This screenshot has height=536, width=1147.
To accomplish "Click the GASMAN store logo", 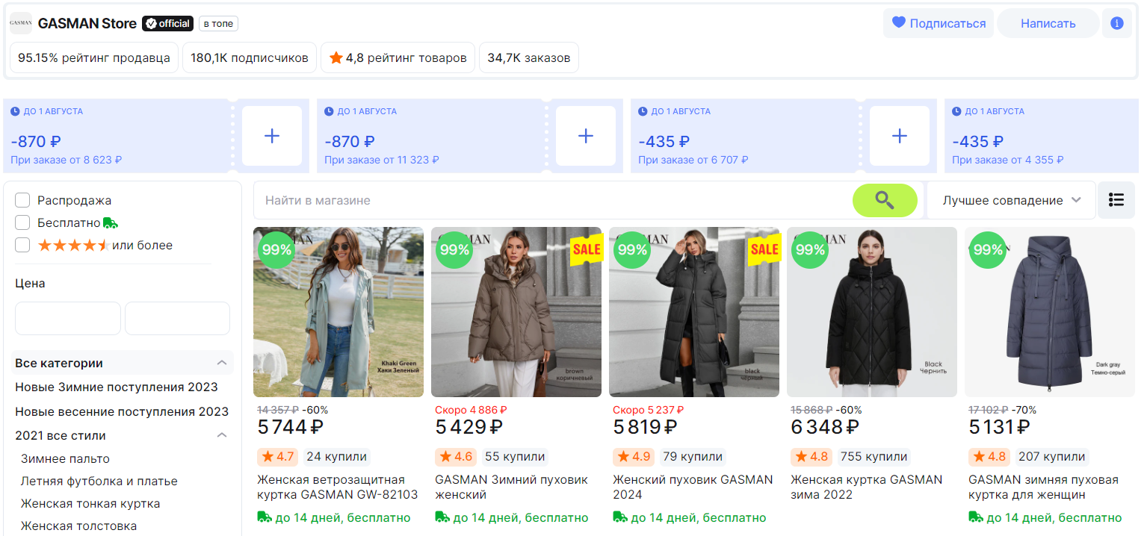I will (x=21, y=23).
